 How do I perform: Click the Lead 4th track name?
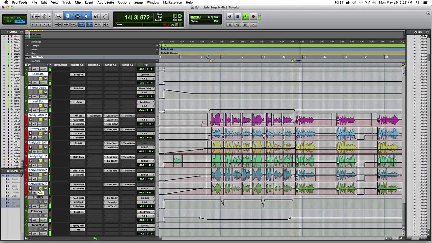[x=38, y=74]
